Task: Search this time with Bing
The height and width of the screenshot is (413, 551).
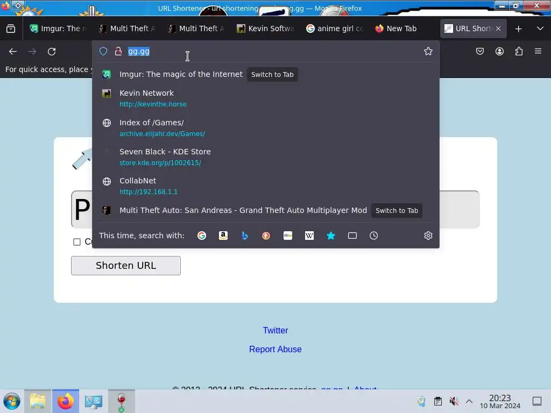Action: point(245,236)
